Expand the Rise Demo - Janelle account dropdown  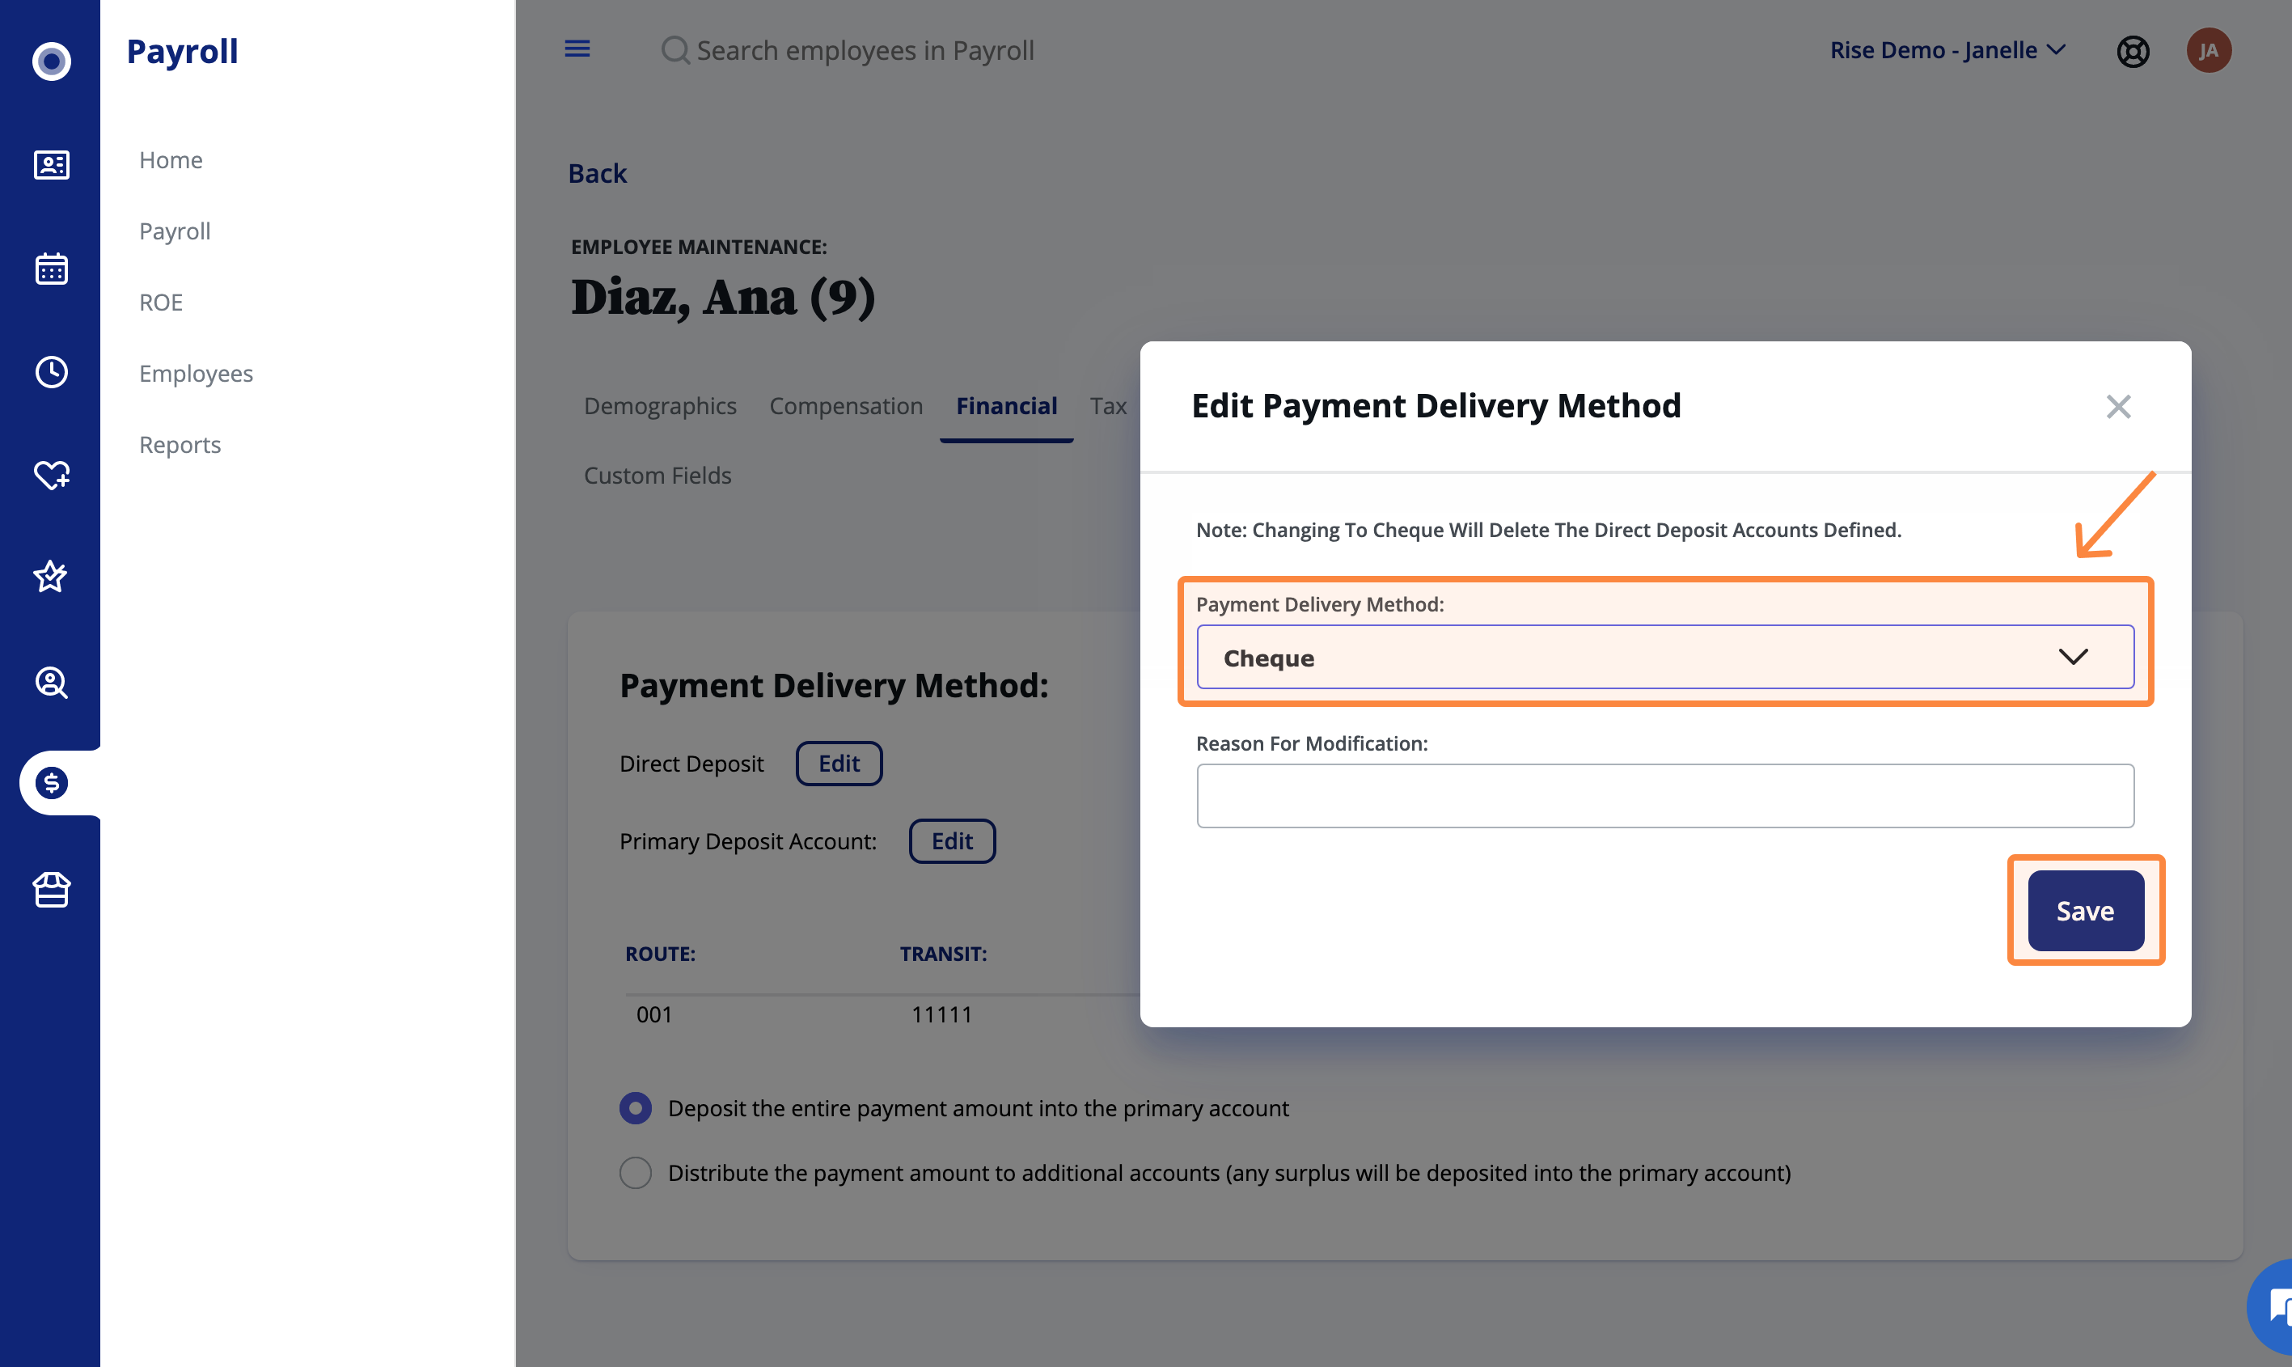pos(1947,51)
